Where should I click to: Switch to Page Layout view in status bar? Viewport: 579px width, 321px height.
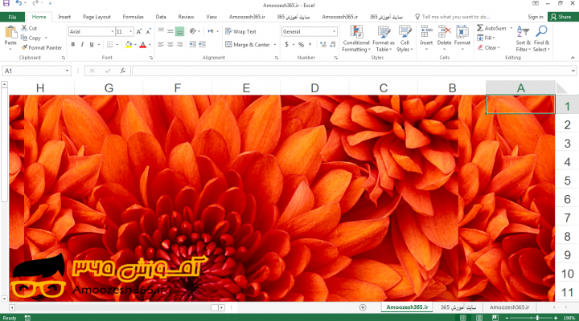pyautogui.click(x=479, y=318)
